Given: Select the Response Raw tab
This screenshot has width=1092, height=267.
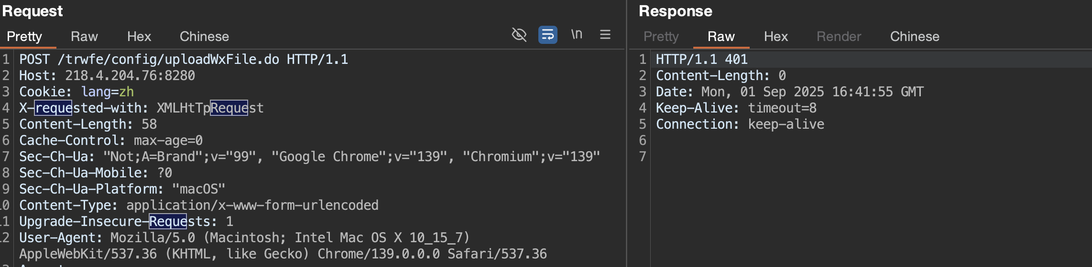Looking at the screenshot, I should click(721, 37).
